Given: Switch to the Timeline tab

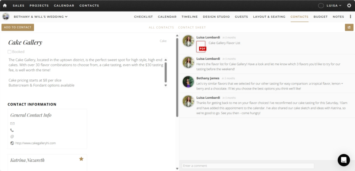Looking at the screenshot, I should pos(189,17).
